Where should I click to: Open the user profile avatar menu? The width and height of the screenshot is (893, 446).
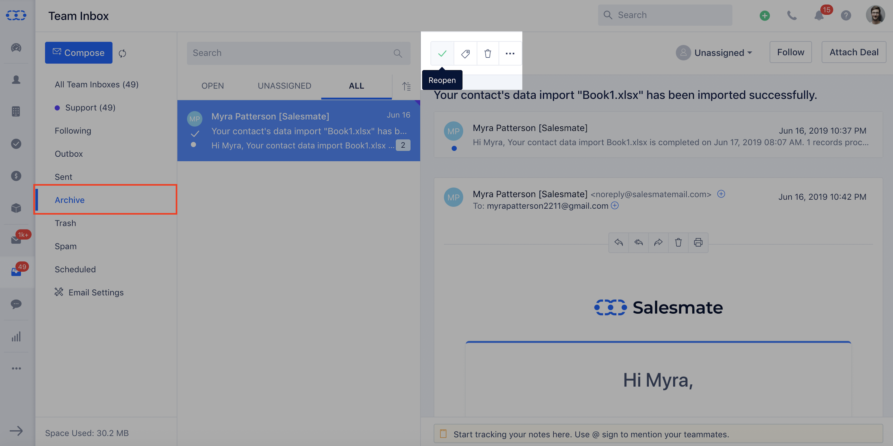coord(875,15)
